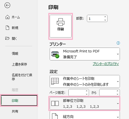
Task: Increase the start page number
Action: click(x=87, y=91)
